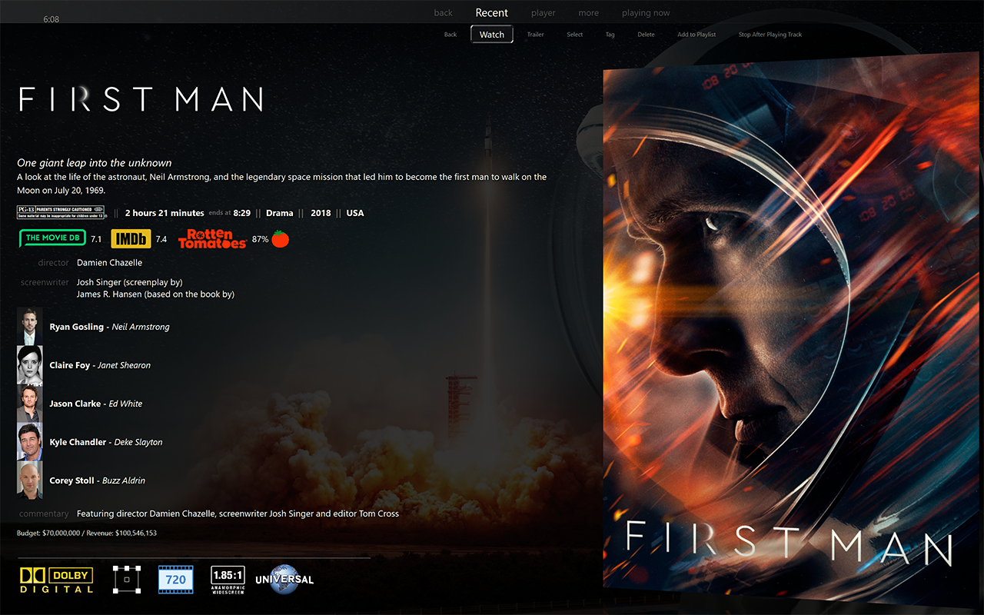Click The Movie DB score 7.1
984x615 pixels.
click(96, 240)
